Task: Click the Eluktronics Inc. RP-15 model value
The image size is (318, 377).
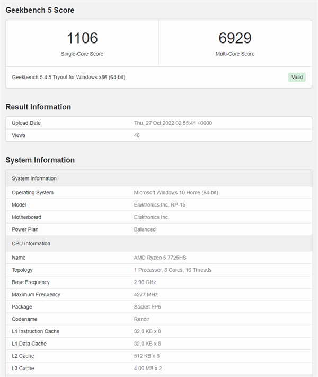Action: pyautogui.click(x=158, y=205)
